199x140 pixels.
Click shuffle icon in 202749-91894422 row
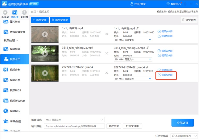click(107, 73)
